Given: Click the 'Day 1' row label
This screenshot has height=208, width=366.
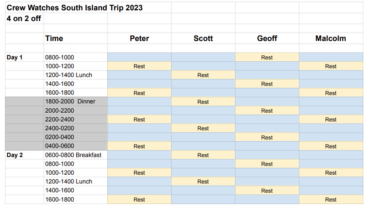Looking at the screenshot, I should tap(15, 57).
